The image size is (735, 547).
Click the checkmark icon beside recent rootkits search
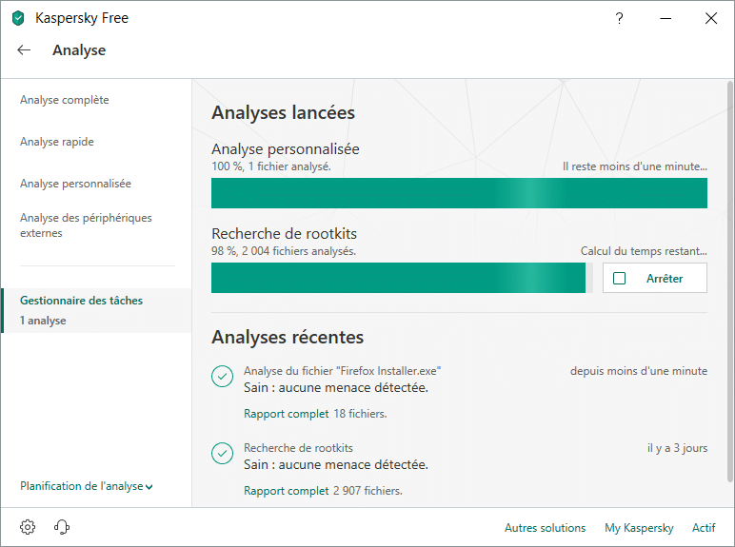point(222,454)
